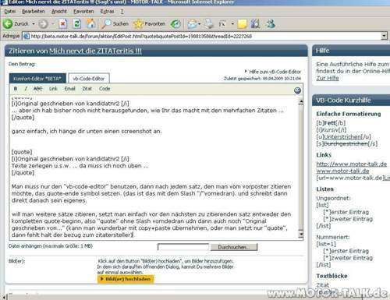Switch to the vb-Code-Editor tab
Viewport: 390px width, 300px height.
[x=89, y=79]
